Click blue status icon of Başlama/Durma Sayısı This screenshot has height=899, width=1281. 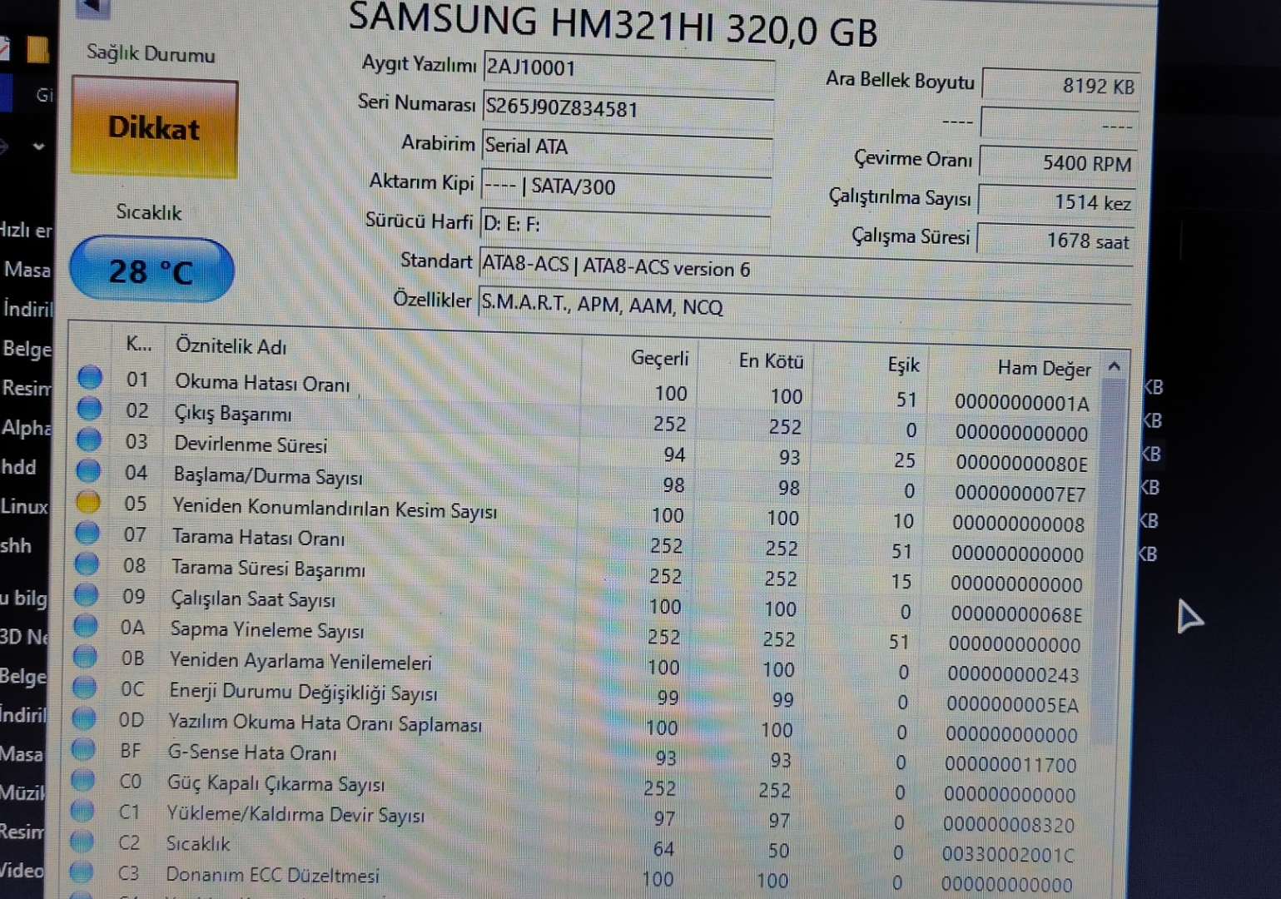click(88, 470)
